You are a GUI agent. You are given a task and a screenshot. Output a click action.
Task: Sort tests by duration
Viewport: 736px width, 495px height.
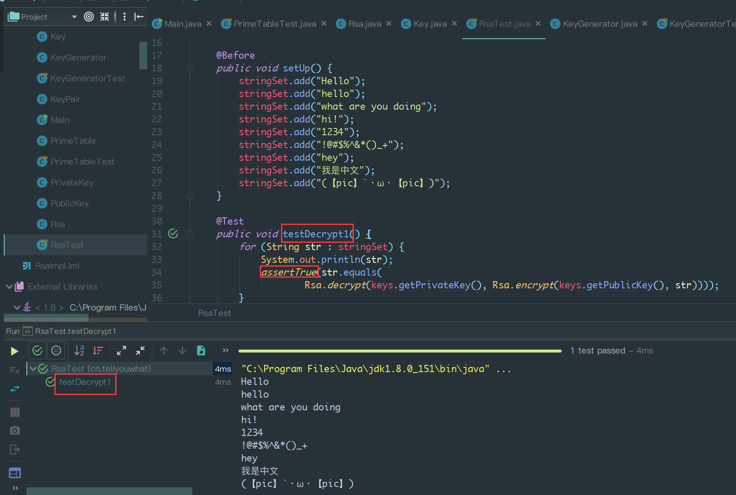(x=98, y=350)
